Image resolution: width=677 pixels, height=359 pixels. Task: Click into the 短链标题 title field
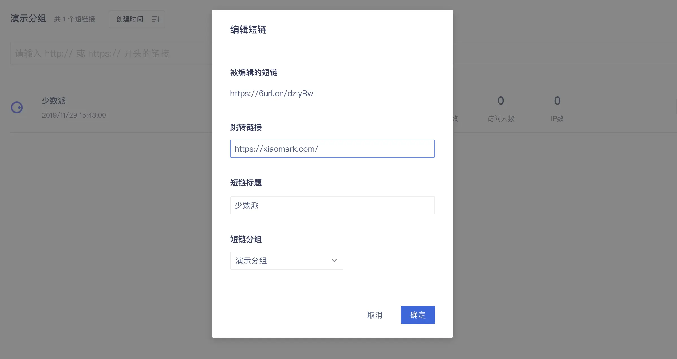pos(332,205)
